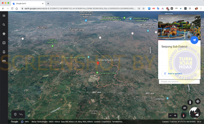Open the Google Earth hamburger menu

pos(4,16)
